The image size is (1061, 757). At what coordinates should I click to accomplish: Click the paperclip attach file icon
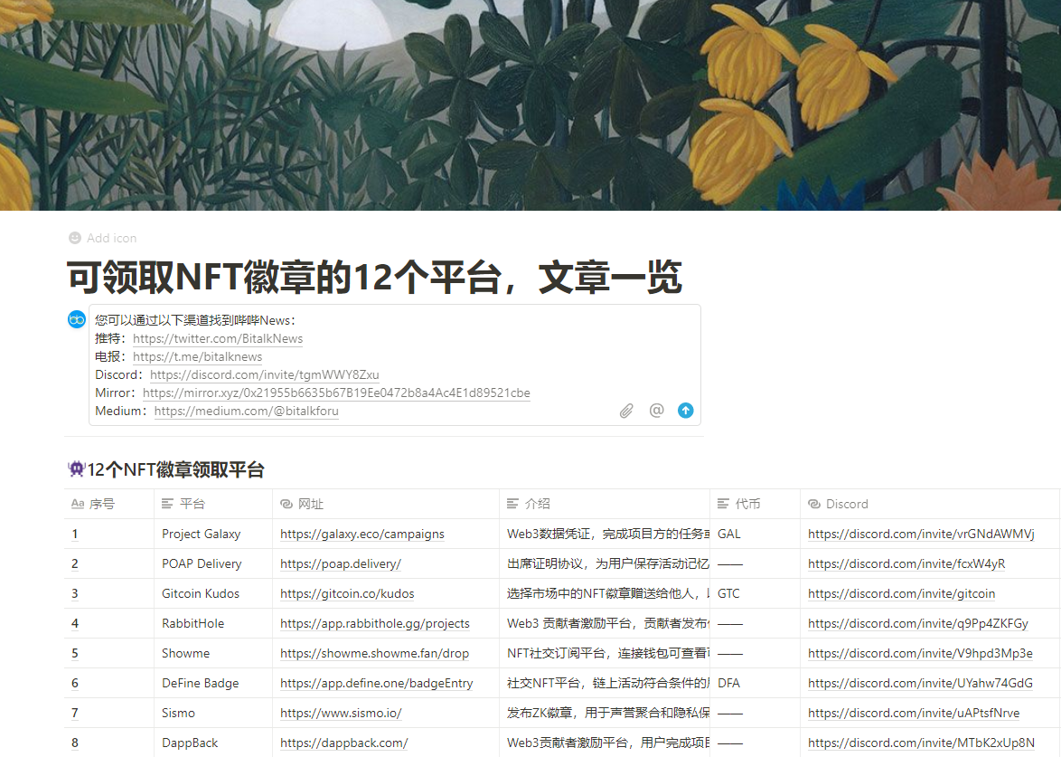tap(626, 411)
